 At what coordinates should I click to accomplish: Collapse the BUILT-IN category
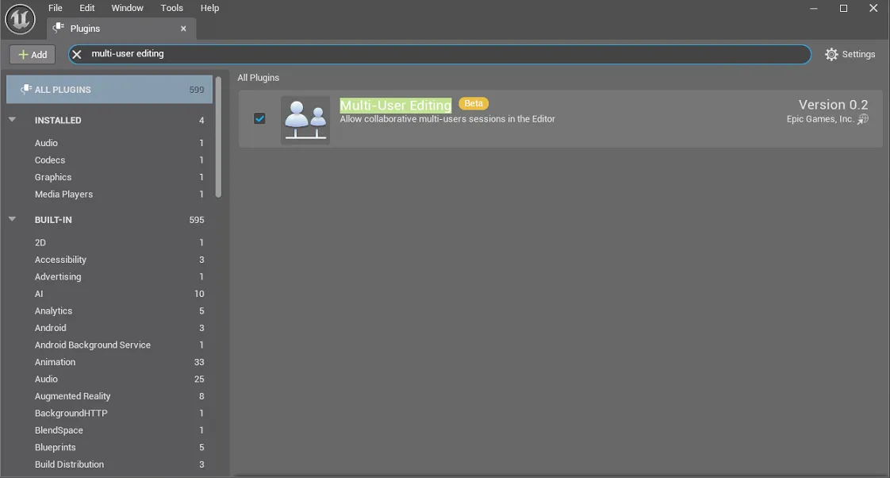(x=12, y=220)
